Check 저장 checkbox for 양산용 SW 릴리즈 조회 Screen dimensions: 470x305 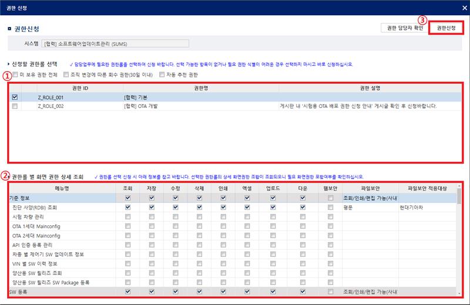click(x=152, y=273)
